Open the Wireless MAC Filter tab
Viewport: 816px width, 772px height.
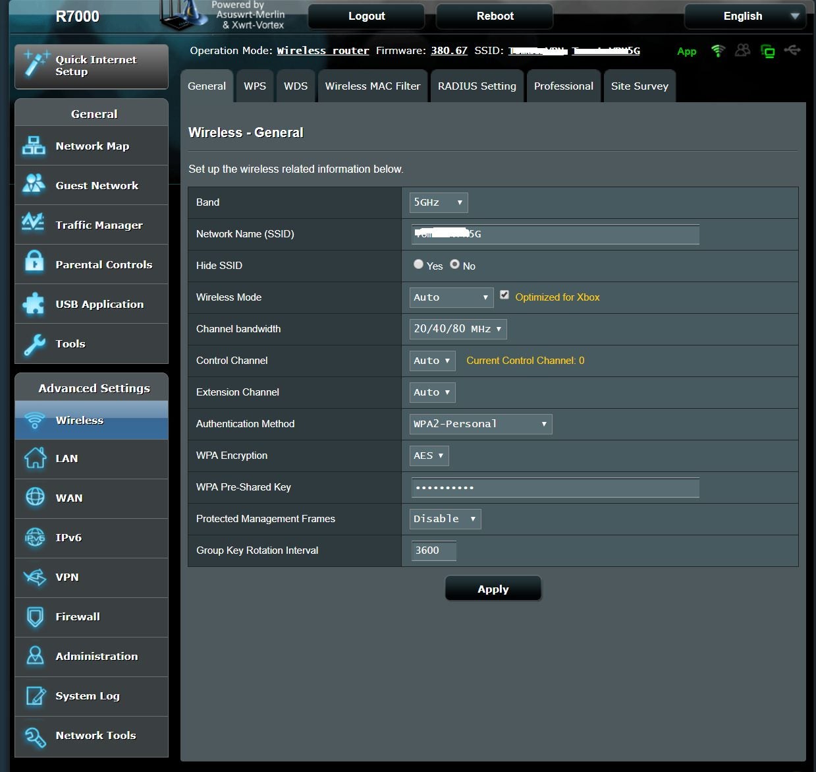[372, 86]
